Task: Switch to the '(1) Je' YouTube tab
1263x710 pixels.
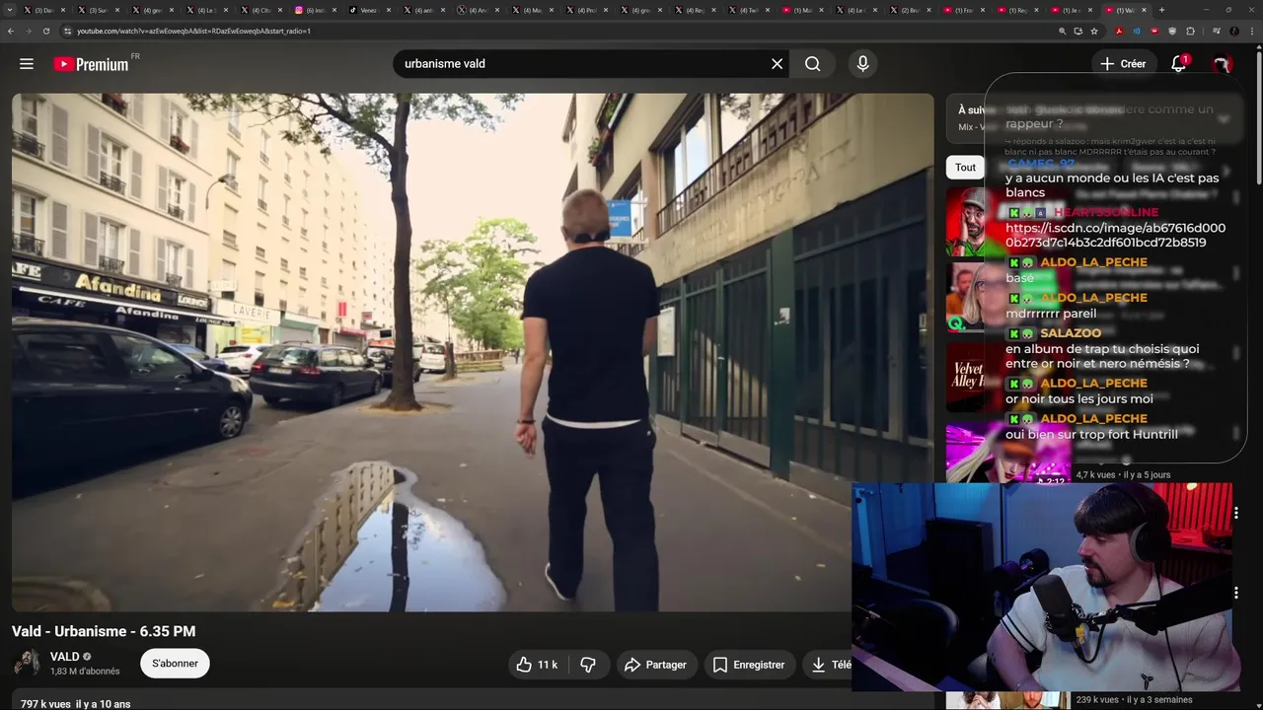Action: 1073,10
